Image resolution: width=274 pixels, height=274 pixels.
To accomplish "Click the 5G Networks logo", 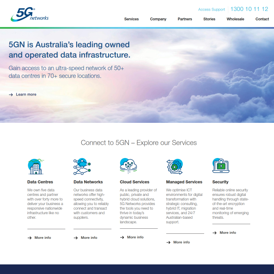I will coord(30,14).
